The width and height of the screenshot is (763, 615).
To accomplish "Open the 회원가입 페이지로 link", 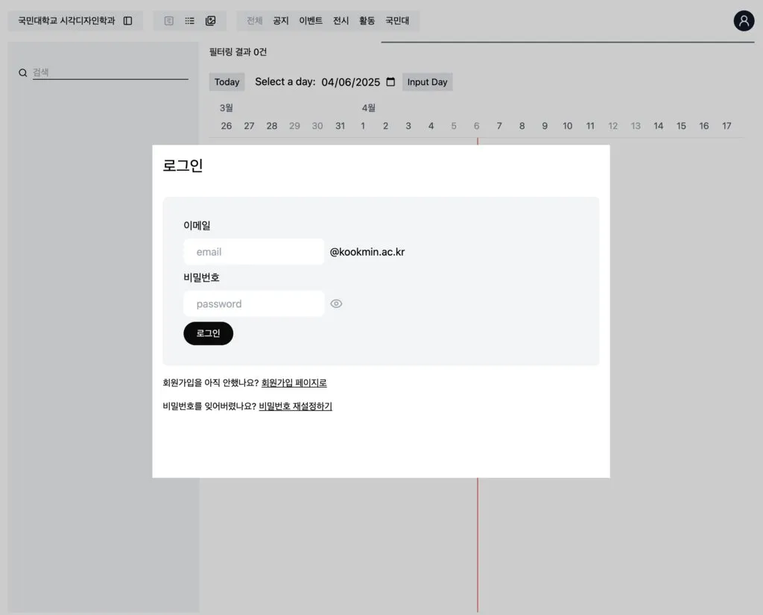I will click(294, 383).
